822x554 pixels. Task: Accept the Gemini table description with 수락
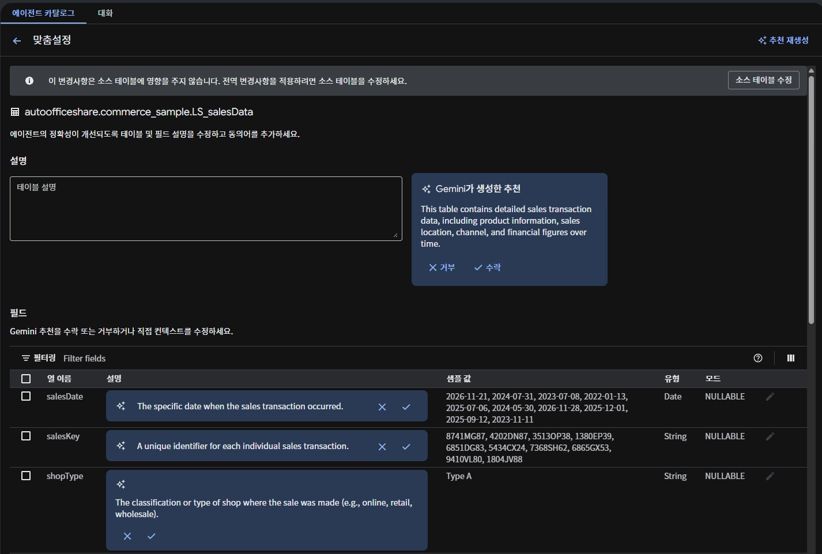pos(488,267)
